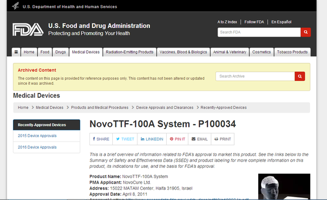Click the U.S. Food and Drug Administration title

coord(99,26)
